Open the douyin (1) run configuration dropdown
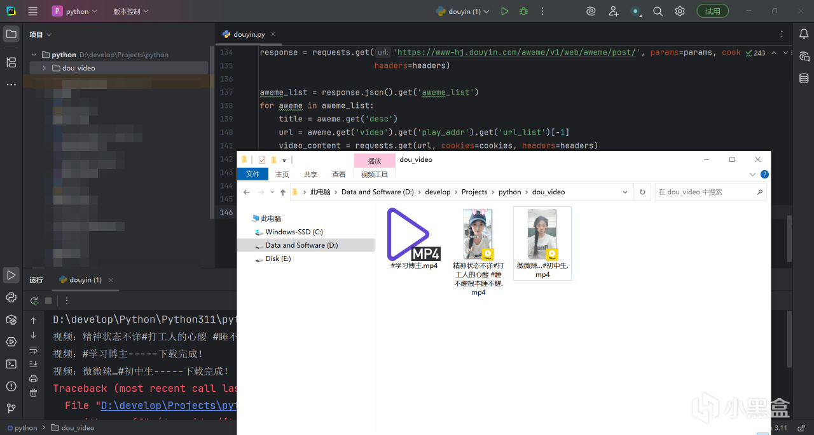Image resolution: width=814 pixels, height=435 pixels. 462,11
